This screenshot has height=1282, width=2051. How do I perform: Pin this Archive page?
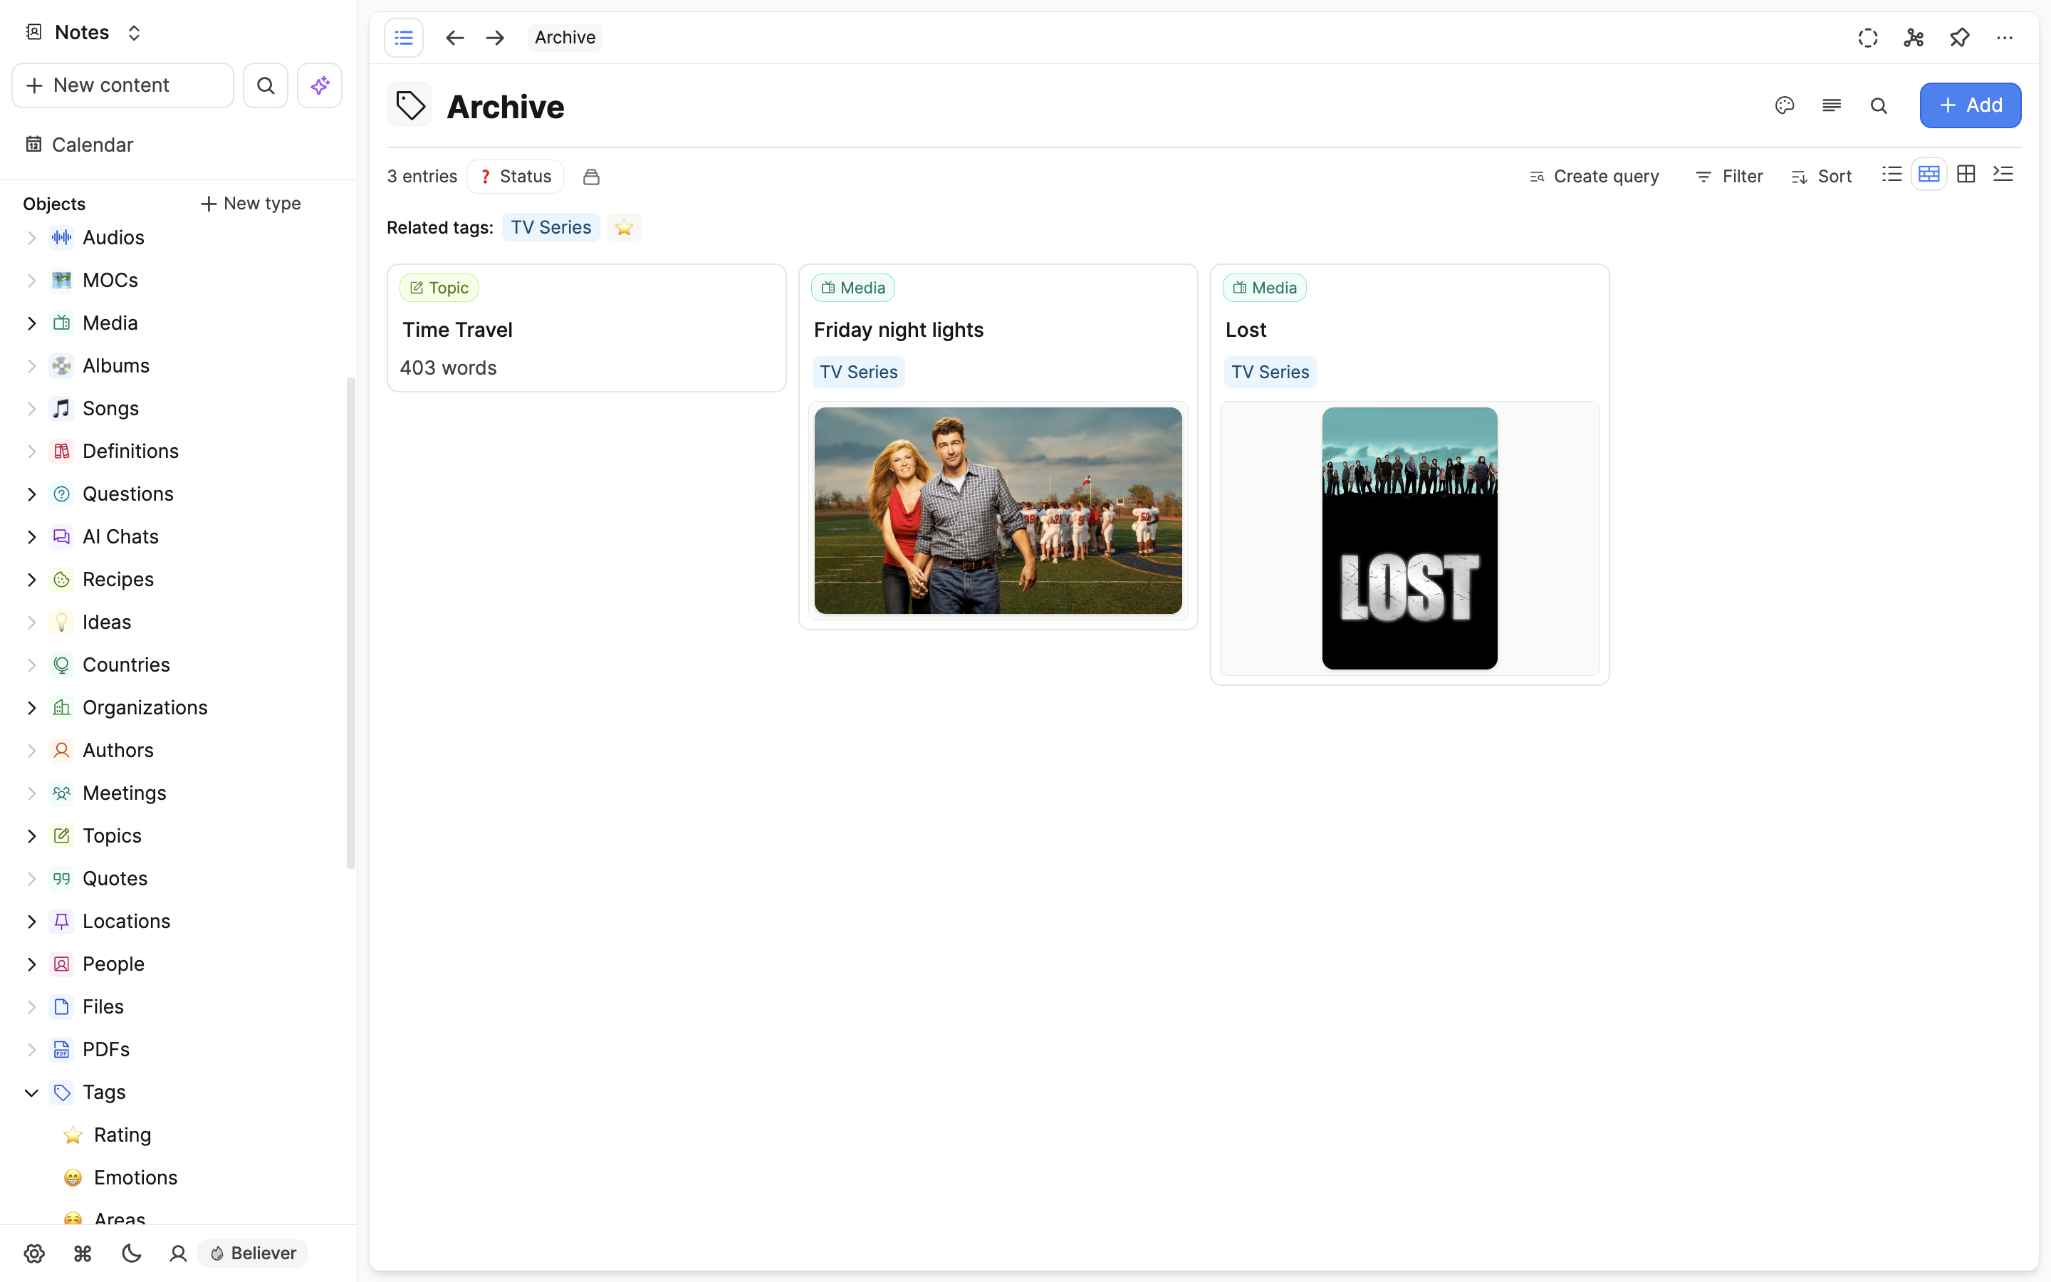[1959, 37]
